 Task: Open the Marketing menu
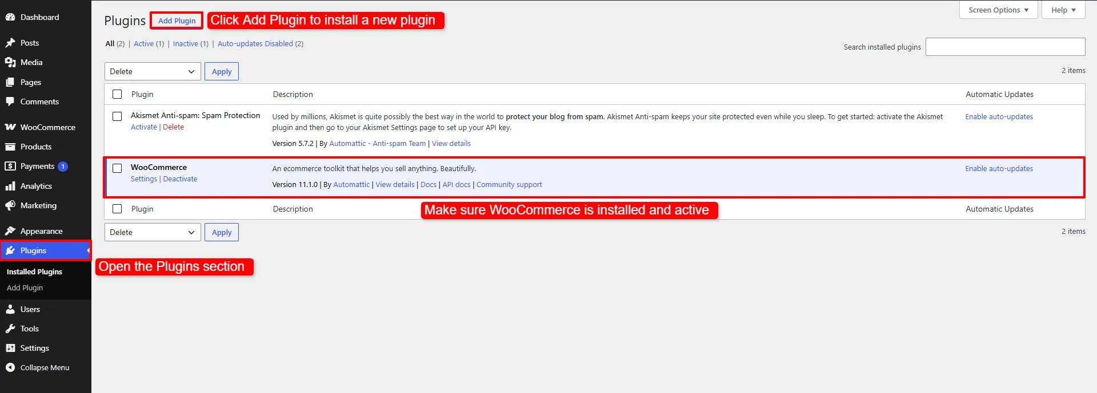(x=46, y=205)
